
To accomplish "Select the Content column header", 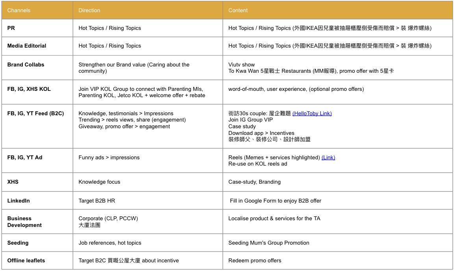I will (238, 10).
